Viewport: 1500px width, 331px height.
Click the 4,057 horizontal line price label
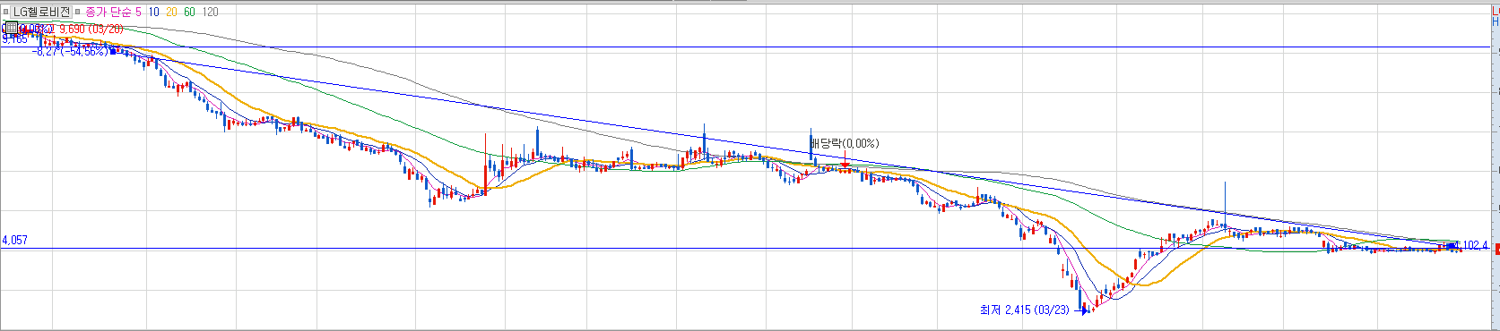coord(14,241)
